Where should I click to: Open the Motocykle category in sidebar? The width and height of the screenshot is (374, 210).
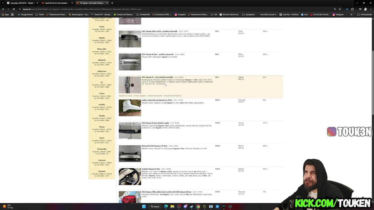pyautogui.click(x=102, y=49)
